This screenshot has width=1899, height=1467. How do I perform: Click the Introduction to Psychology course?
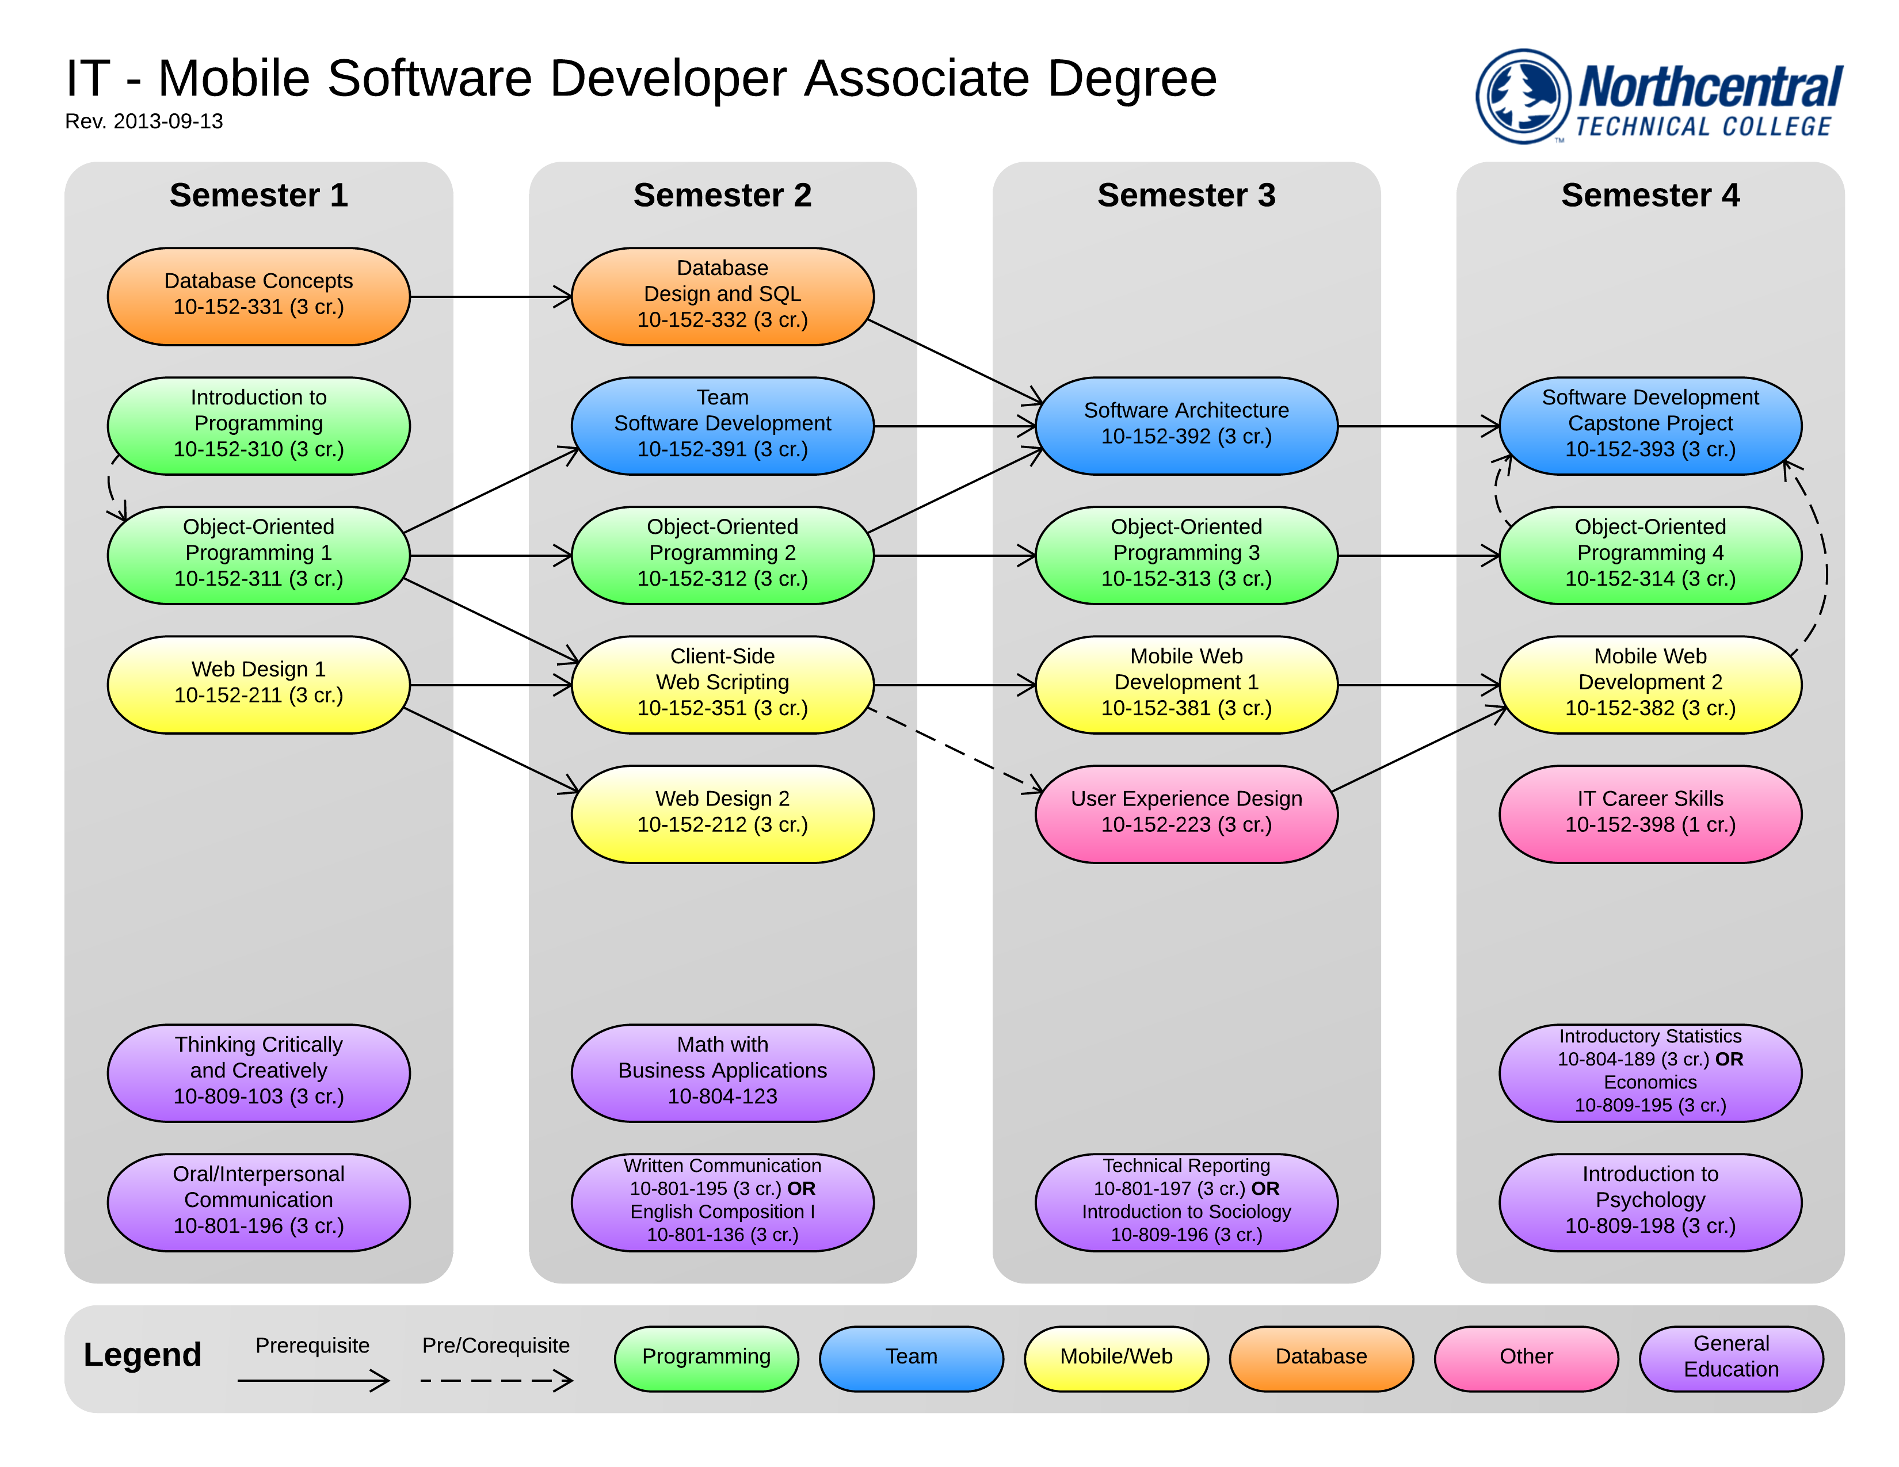pos(1649,1201)
